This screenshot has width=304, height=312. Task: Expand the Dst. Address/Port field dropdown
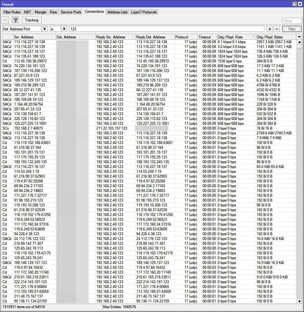[44, 29]
